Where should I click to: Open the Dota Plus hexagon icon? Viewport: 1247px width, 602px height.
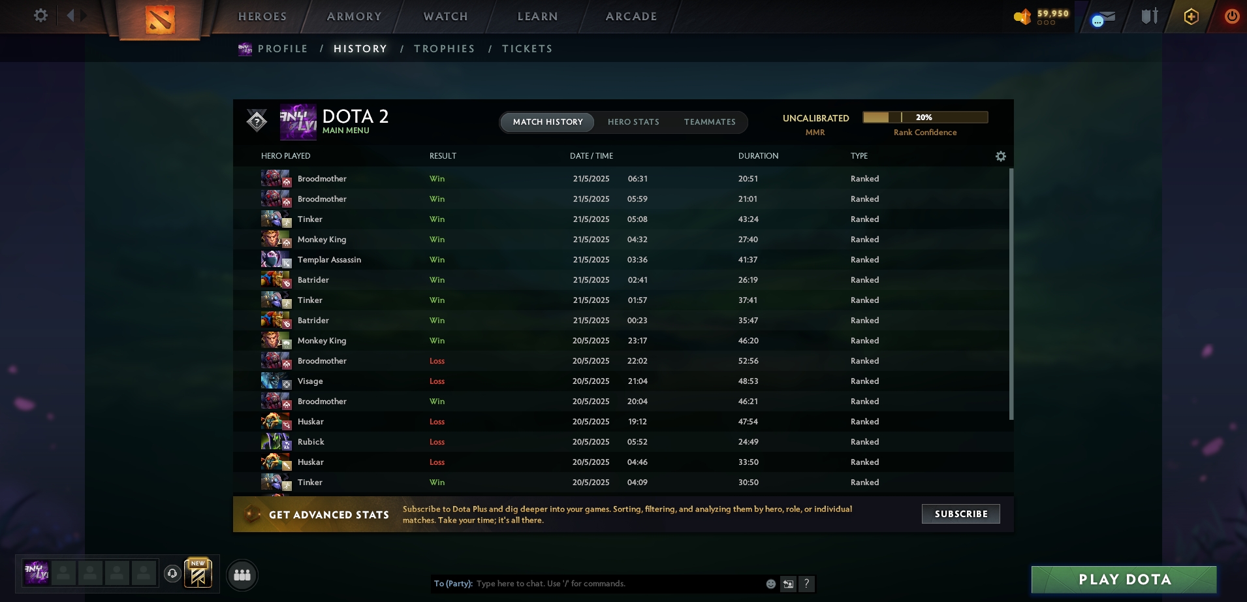pyautogui.click(x=1191, y=16)
